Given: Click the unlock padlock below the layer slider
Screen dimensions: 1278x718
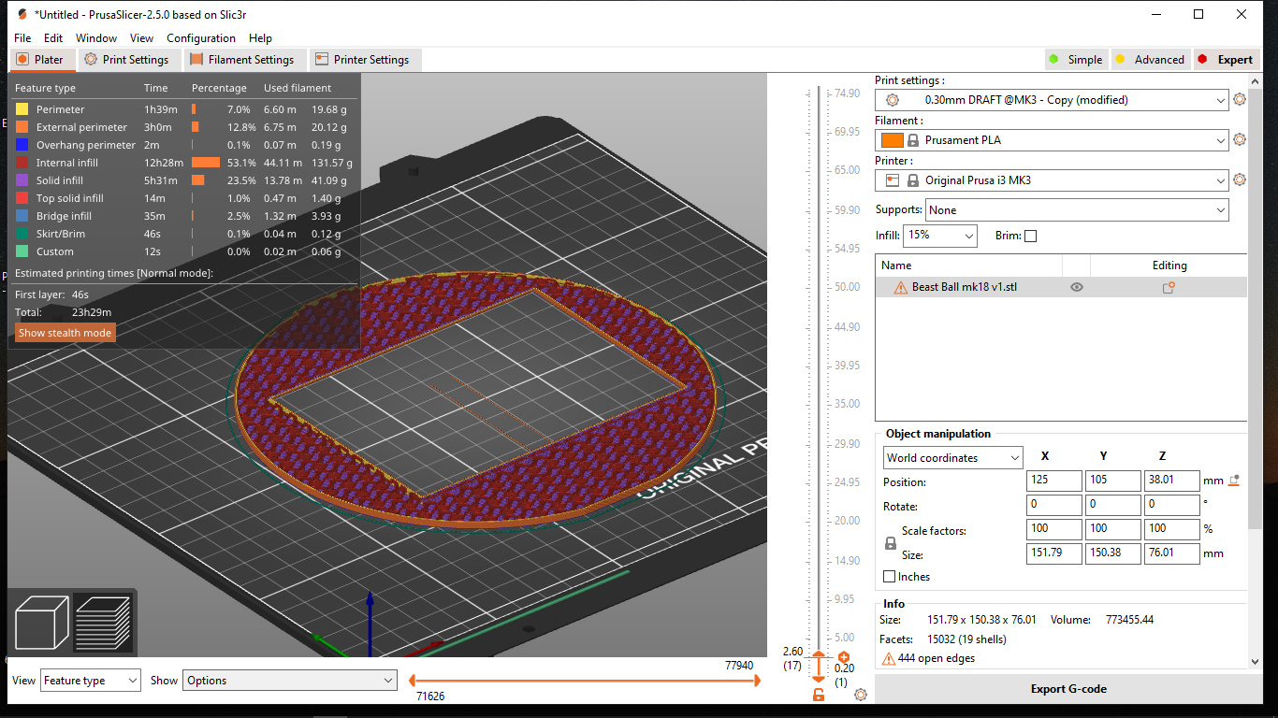Looking at the screenshot, I should click(x=819, y=696).
